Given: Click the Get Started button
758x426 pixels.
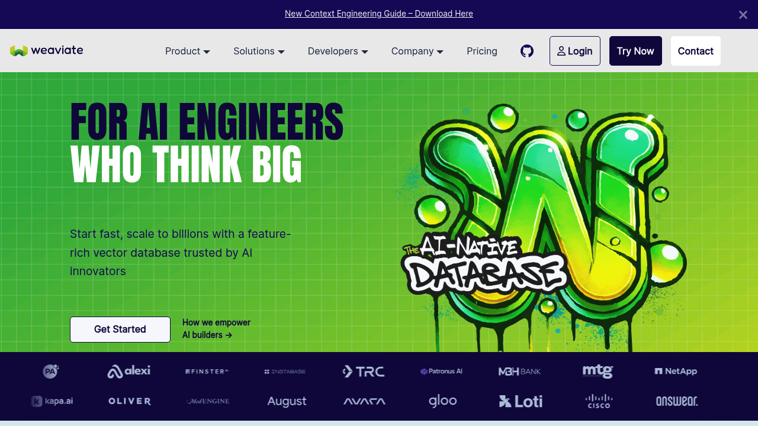Looking at the screenshot, I should 120,330.
